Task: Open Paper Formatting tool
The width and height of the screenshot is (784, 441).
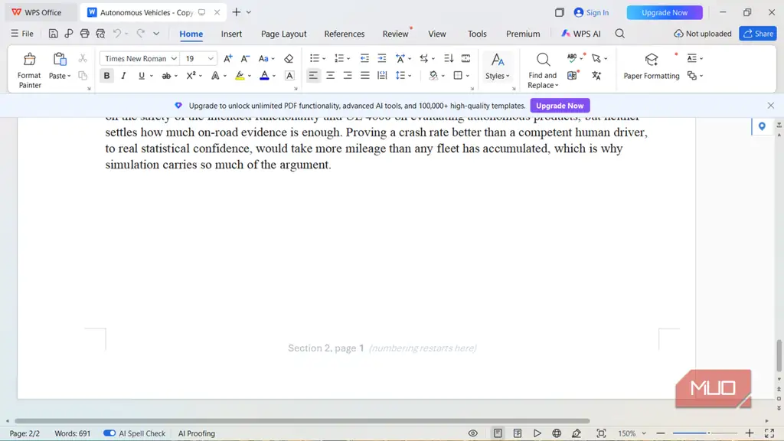Action: coord(651,66)
